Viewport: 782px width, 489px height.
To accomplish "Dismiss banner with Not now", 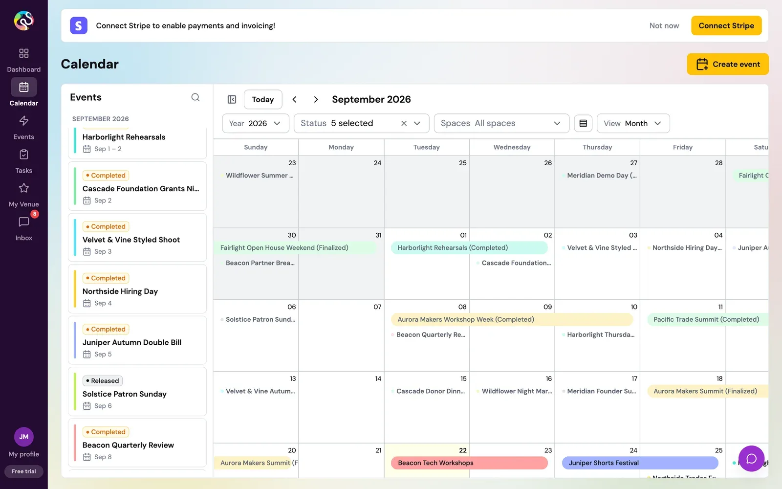I will [x=664, y=25].
